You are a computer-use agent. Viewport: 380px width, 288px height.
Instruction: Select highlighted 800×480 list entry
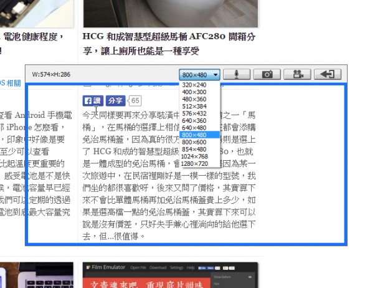[x=199, y=135]
